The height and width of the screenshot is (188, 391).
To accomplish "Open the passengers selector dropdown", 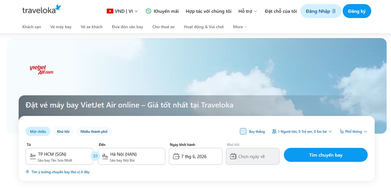I will point(302,132).
